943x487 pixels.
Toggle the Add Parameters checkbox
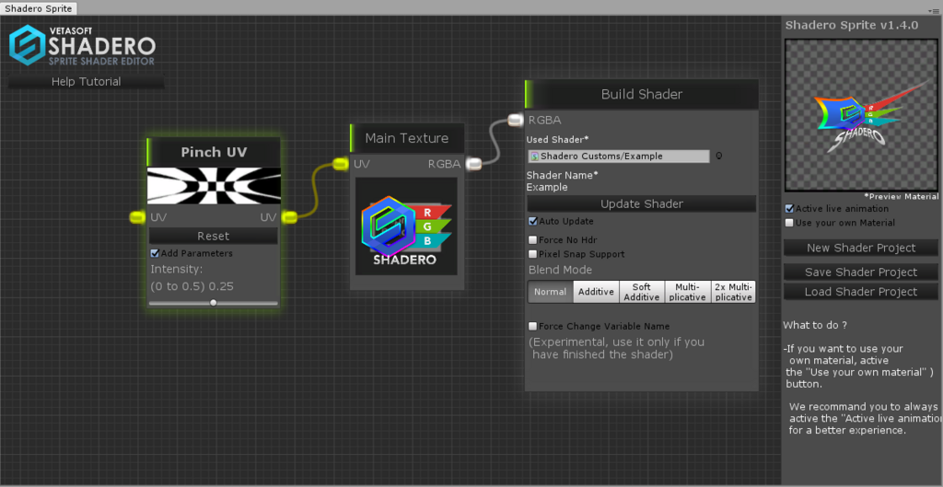(155, 253)
